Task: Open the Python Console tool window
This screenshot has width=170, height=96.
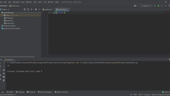Action: [61, 92]
